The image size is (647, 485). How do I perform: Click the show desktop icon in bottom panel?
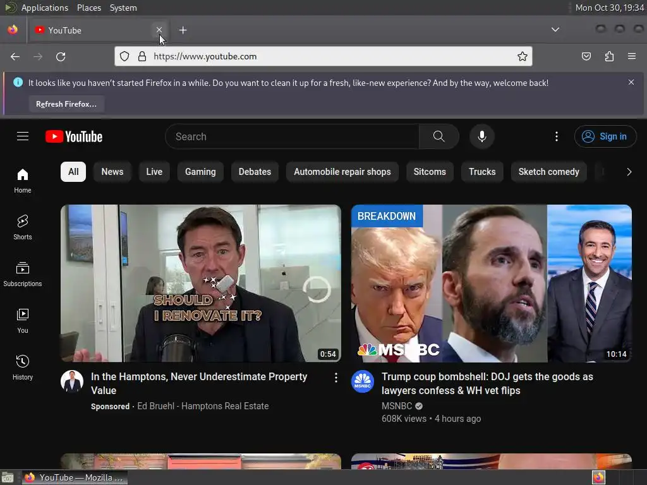click(8, 477)
